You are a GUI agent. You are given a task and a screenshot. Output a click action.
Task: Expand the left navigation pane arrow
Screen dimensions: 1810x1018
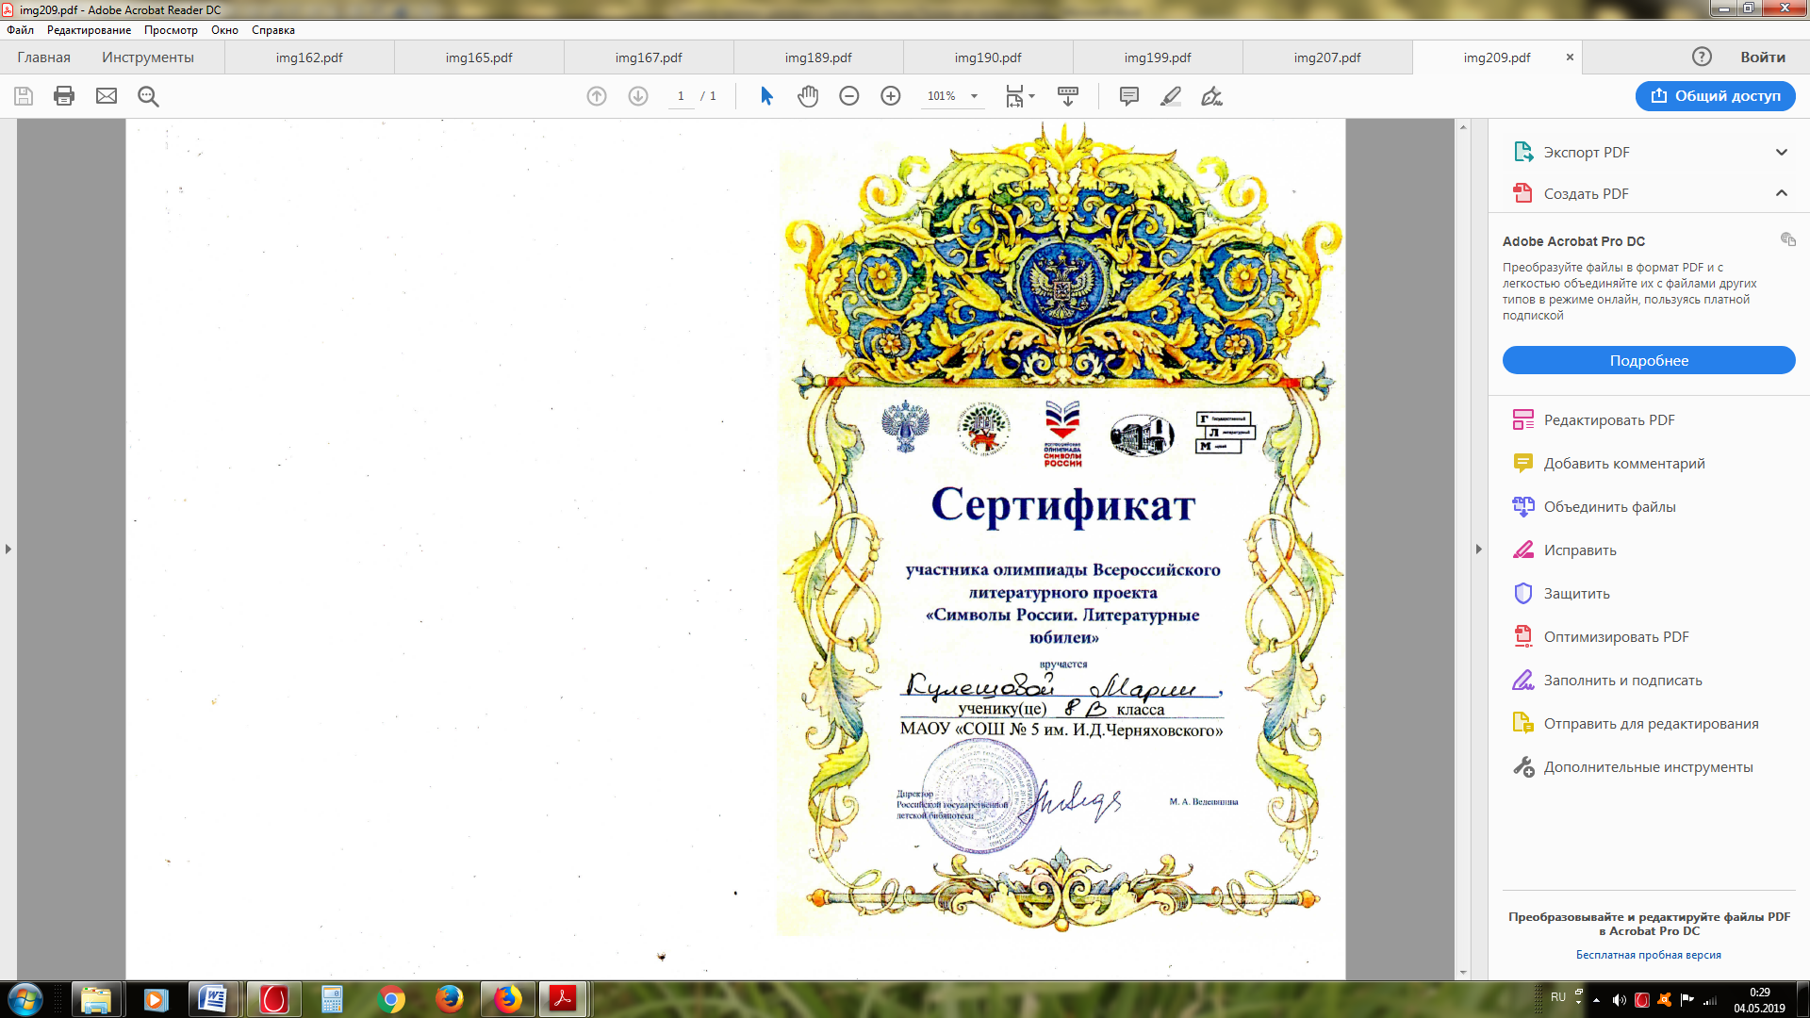(x=8, y=549)
